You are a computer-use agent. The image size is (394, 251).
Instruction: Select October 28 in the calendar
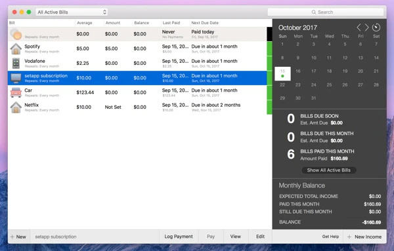click(376, 85)
